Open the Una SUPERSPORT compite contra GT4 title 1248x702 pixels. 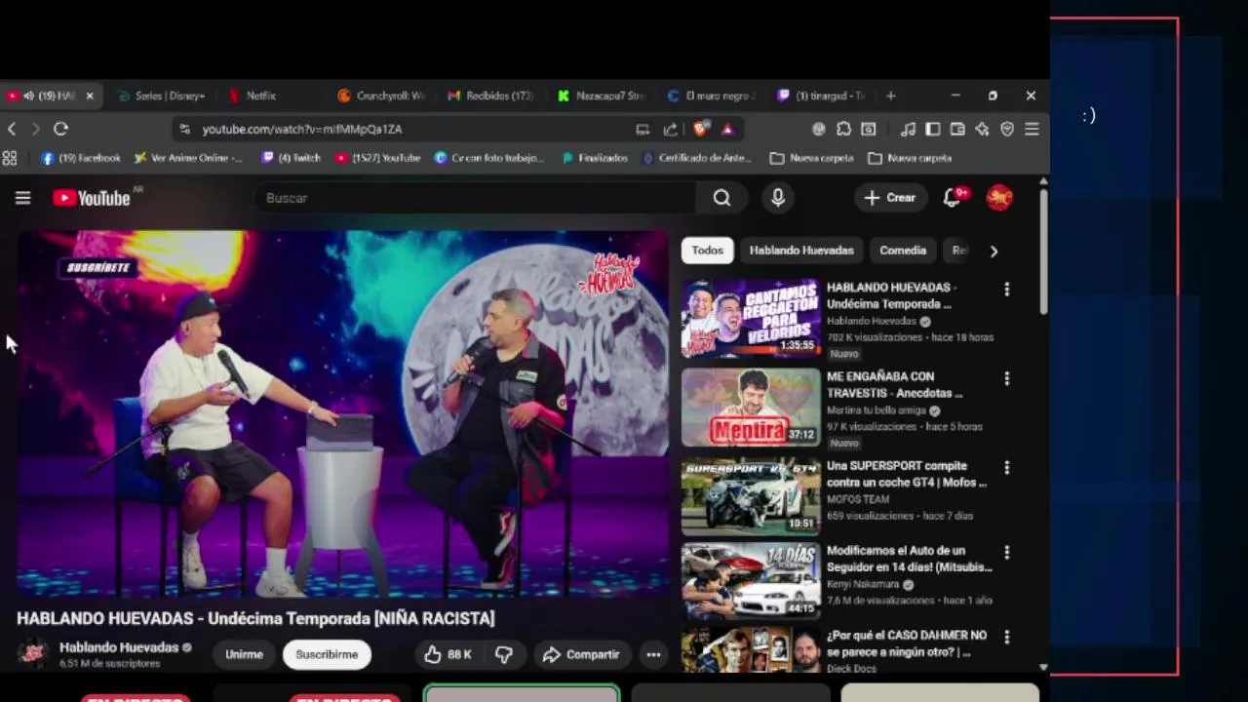click(907, 474)
